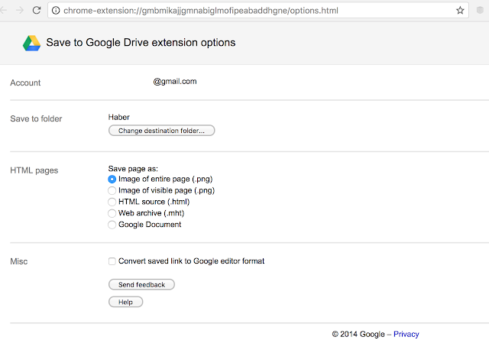
Task: Click the browser forward arrow
Action: click(x=19, y=11)
